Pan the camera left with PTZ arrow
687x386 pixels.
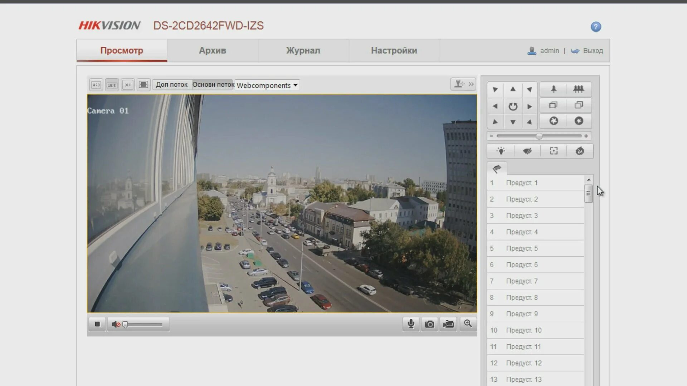pyautogui.click(x=495, y=106)
